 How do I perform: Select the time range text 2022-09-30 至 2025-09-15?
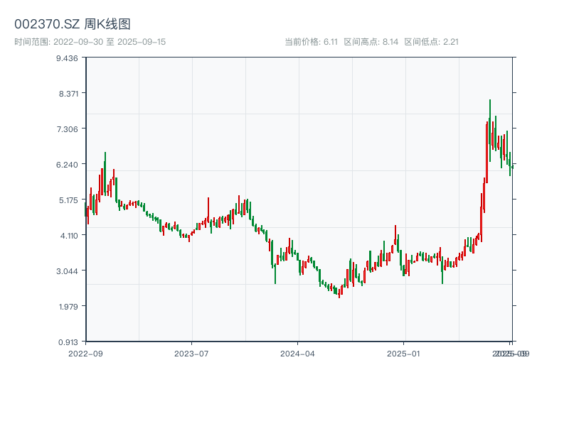(x=110, y=42)
